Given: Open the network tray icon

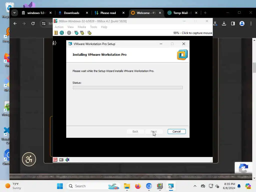Looking at the screenshot, I should [211, 186].
